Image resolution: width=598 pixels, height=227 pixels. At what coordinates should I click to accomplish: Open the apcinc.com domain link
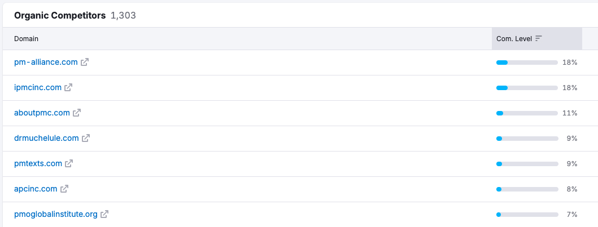[x=36, y=189]
